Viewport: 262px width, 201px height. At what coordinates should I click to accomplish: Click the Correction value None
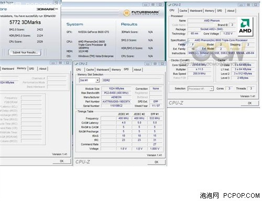pos(156,89)
